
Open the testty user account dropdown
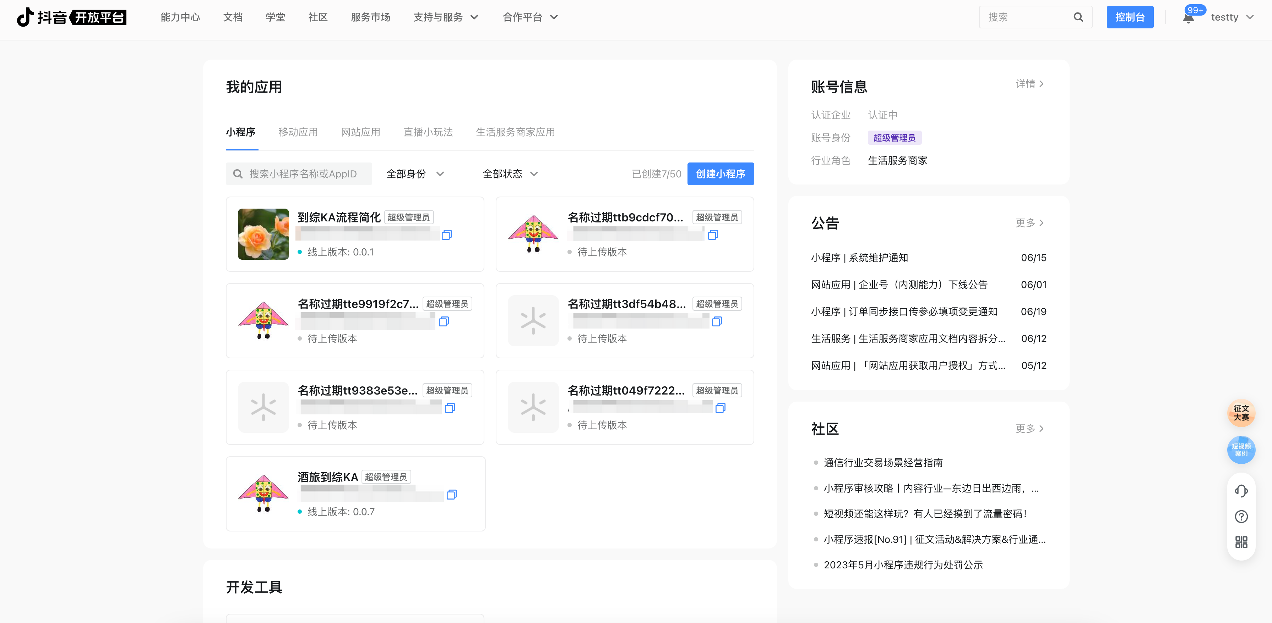coord(1232,17)
